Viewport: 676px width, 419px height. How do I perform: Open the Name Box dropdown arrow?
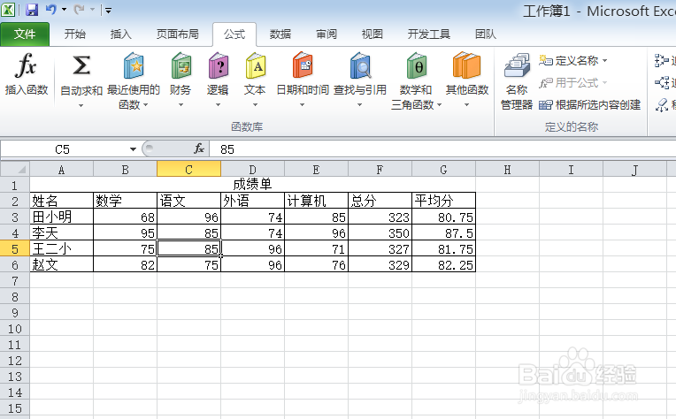[133, 149]
